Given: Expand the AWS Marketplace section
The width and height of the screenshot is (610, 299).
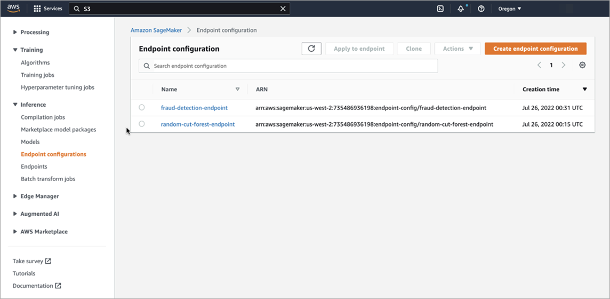Looking at the screenshot, I should (x=41, y=232).
